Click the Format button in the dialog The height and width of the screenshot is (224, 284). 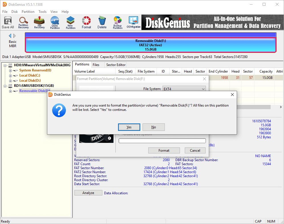click(x=164, y=151)
